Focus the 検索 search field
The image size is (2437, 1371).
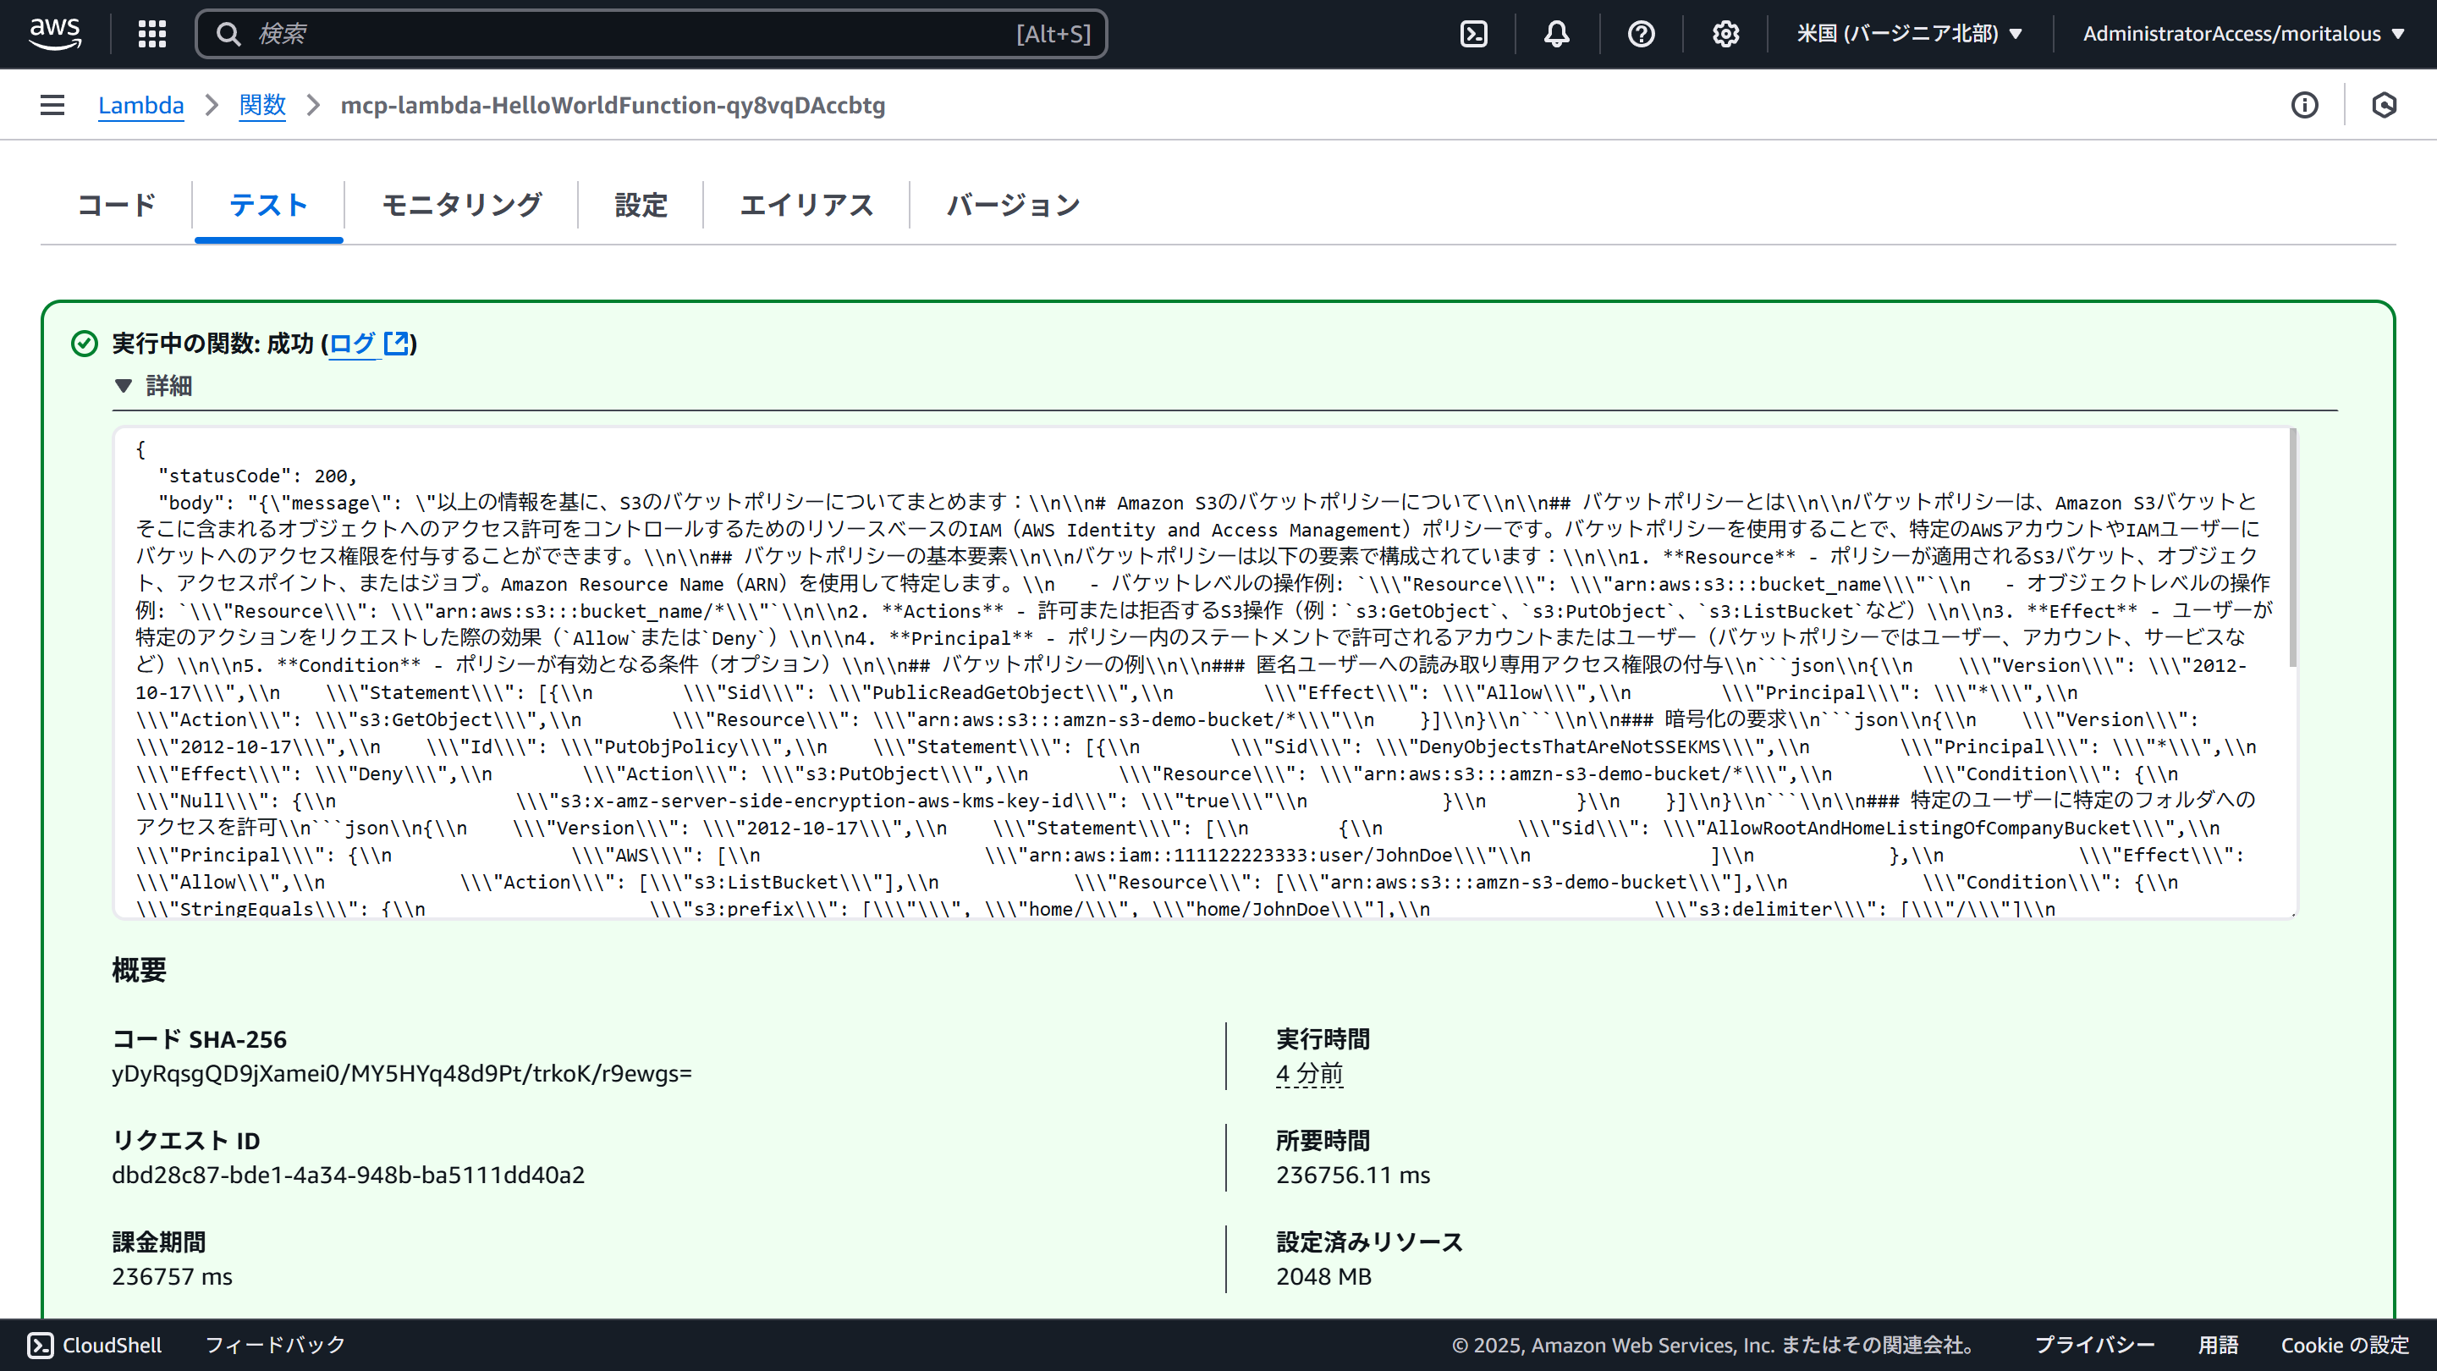tap(651, 34)
